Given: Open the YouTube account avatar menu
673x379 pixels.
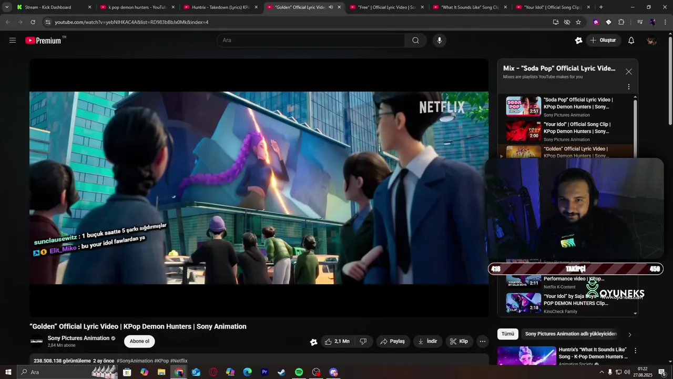Looking at the screenshot, I should point(651,40).
